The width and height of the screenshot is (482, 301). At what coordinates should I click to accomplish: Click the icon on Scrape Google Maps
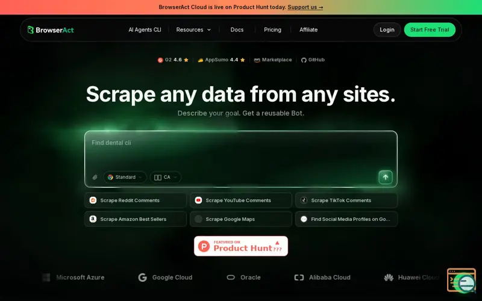pos(198,219)
